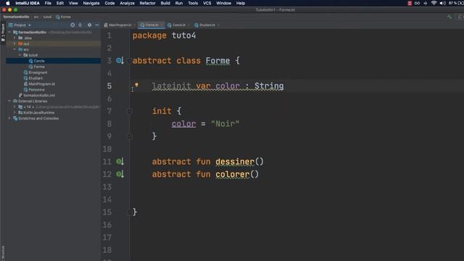
Task: Click line number 13 in the gutter
Action: (107, 187)
